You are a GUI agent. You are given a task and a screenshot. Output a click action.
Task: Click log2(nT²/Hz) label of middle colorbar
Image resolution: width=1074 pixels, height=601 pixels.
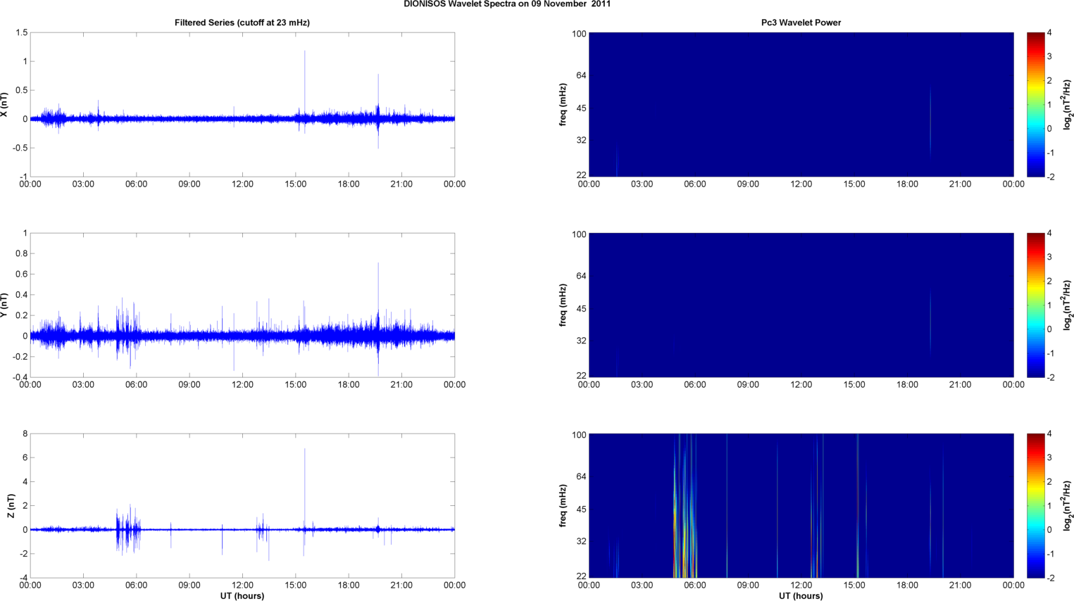click(1068, 305)
